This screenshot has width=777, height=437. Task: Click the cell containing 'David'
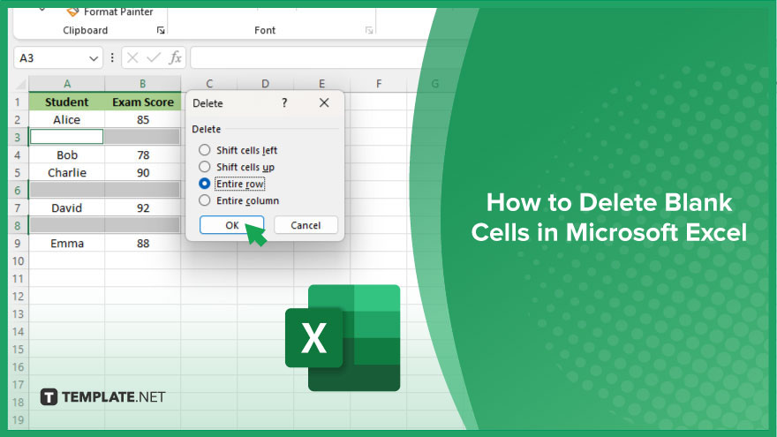[x=67, y=207]
